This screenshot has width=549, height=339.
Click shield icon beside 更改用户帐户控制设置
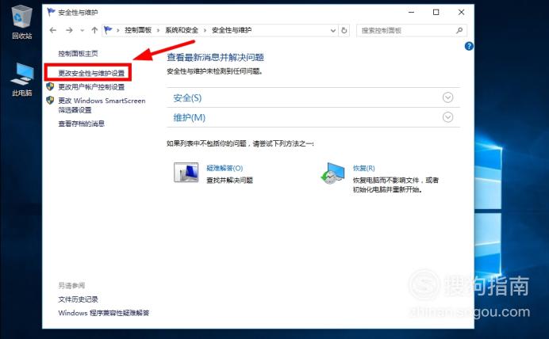pyautogui.click(x=50, y=86)
